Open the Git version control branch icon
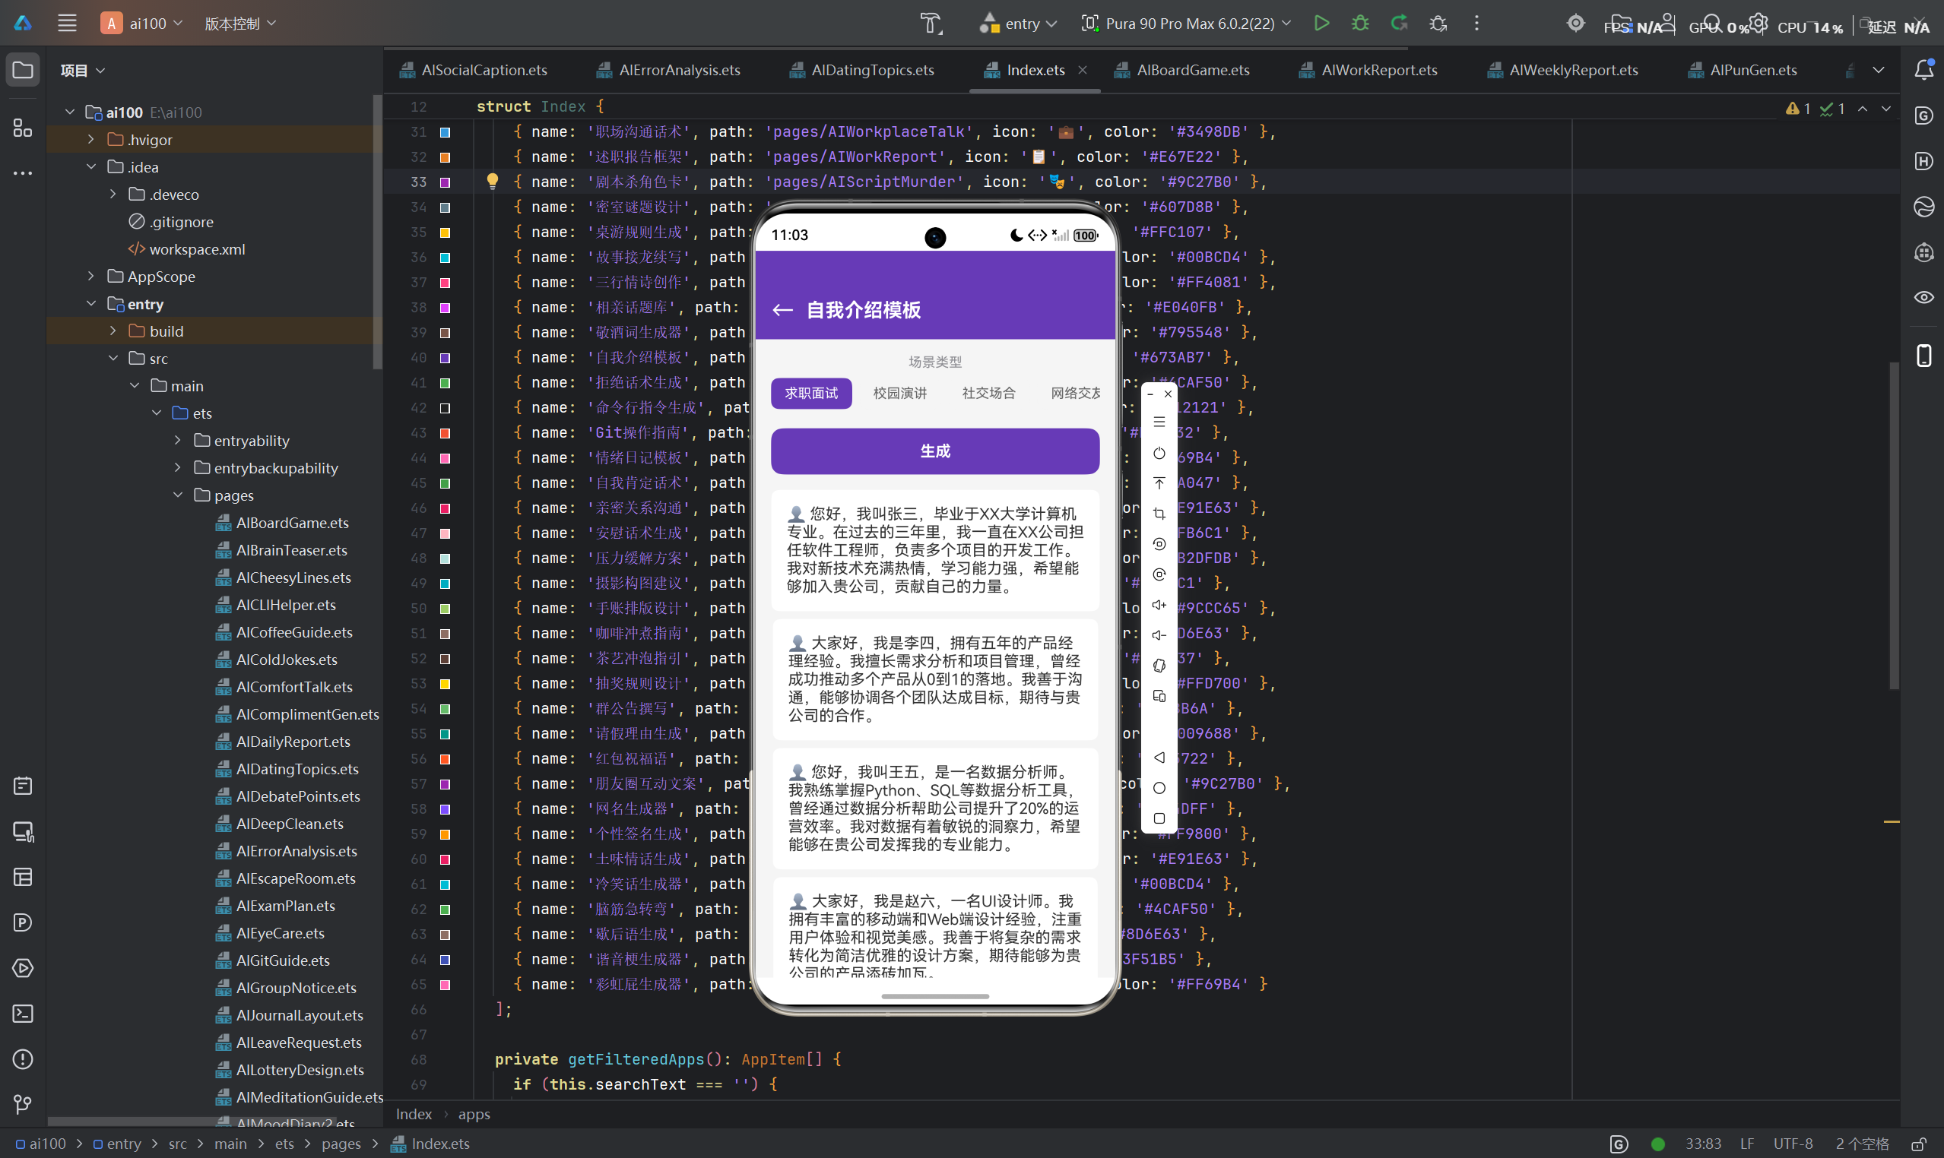The image size is (1944, 1158). coord(23,1104)
